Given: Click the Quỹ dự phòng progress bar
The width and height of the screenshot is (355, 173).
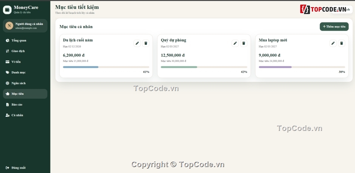Looking at the screenshot, I should pyautogui.click(x=204, y=67).
